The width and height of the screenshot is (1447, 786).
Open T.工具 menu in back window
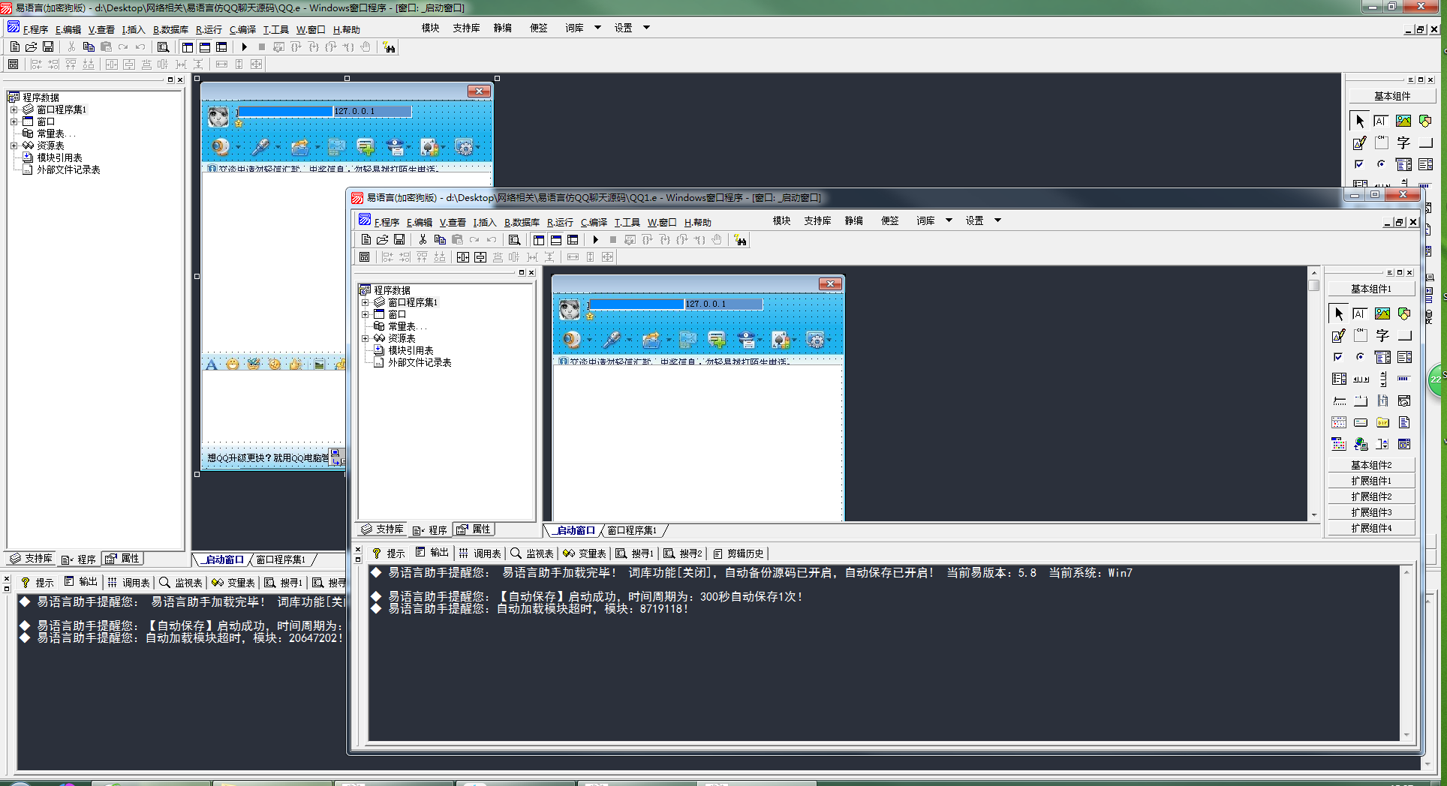coord(275,29)
